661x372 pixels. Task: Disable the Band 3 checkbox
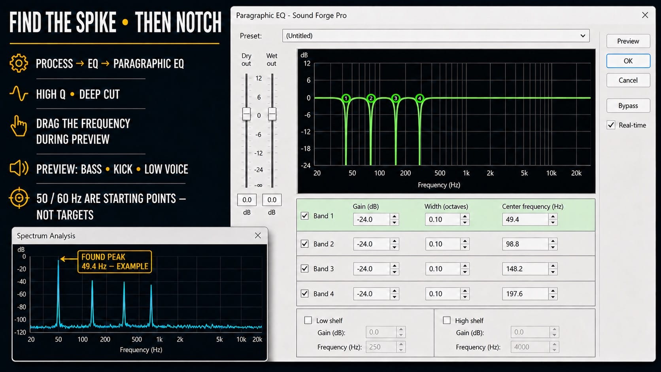305,269
